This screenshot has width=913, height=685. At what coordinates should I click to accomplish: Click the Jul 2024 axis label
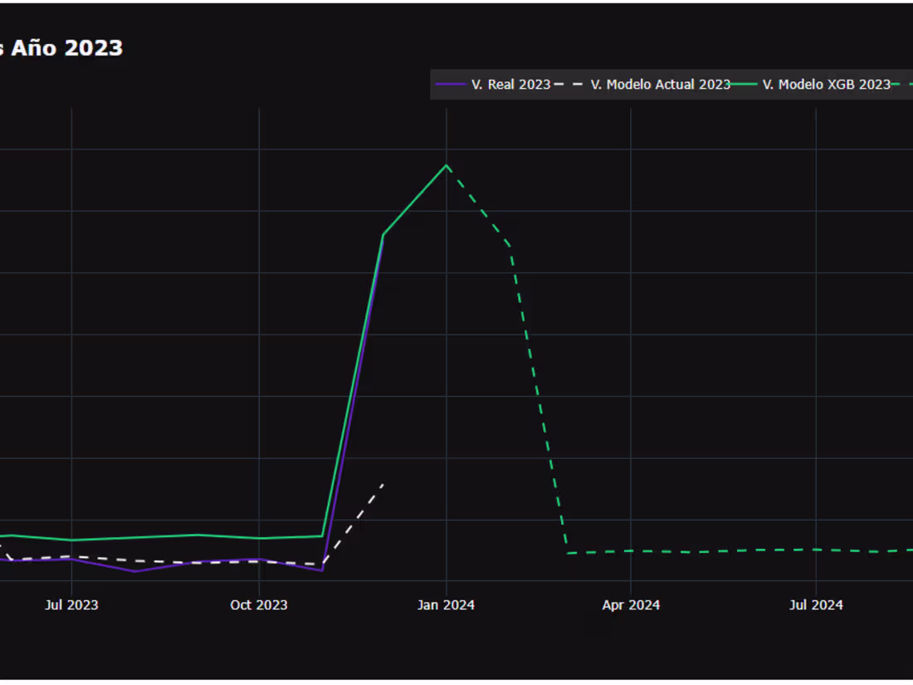(x=815, y=605)
